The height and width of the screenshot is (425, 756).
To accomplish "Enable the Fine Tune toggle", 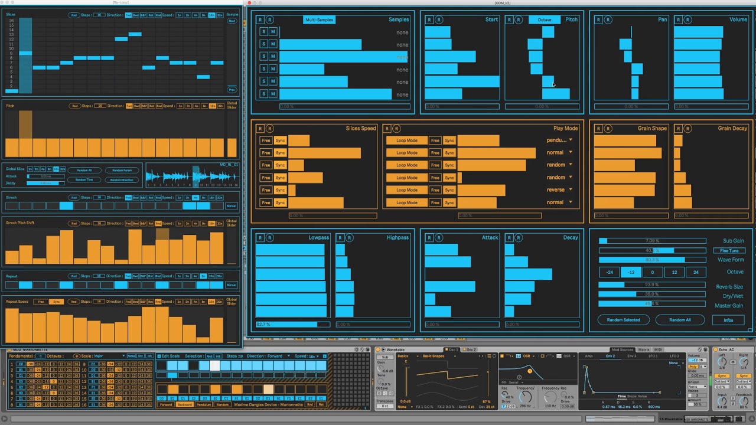I will tap(729, 250).
